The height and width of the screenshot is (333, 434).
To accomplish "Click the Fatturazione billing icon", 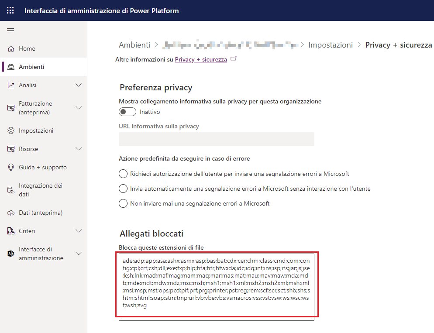I will pyautogui.click(x=11, y=108).
